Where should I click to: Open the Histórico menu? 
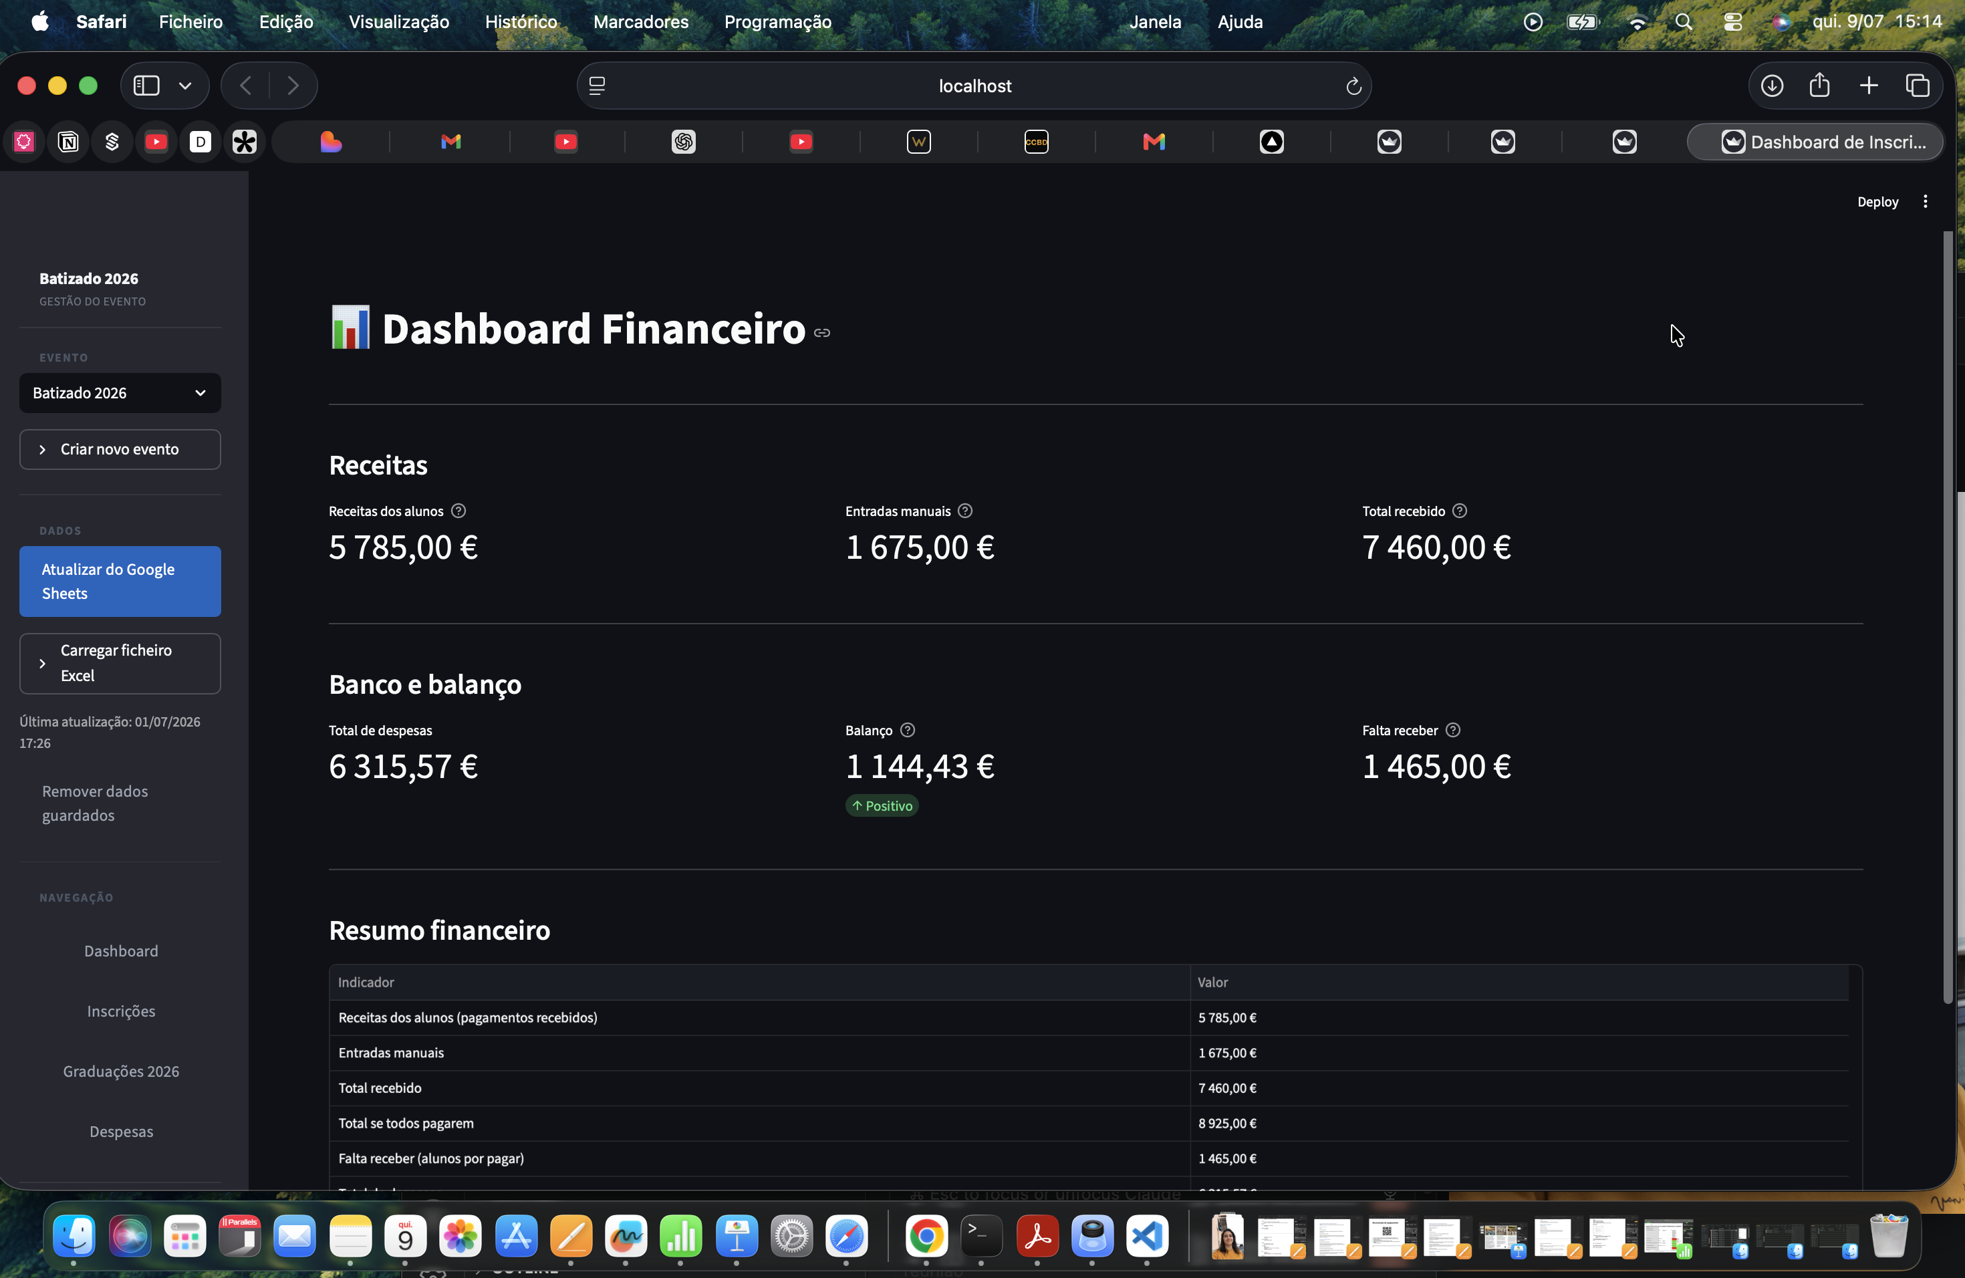pyautogui.click(x=521, y=21)
